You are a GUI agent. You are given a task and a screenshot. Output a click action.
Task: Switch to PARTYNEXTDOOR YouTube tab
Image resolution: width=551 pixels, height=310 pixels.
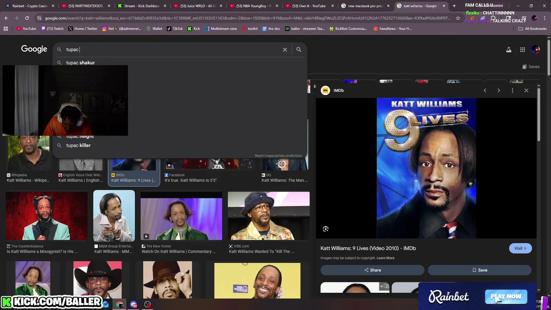85,6
